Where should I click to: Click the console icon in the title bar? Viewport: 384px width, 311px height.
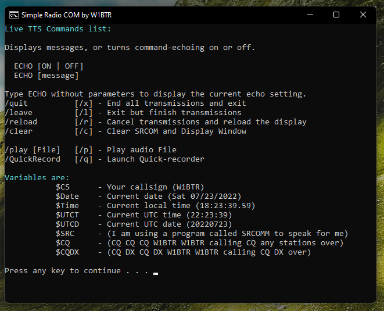click(14, 15)
